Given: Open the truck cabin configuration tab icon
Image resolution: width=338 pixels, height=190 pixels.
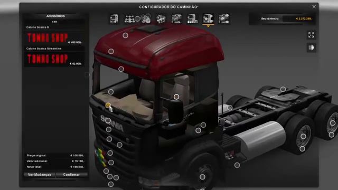Looking at the screenshot, I should [x=114, y=19].
